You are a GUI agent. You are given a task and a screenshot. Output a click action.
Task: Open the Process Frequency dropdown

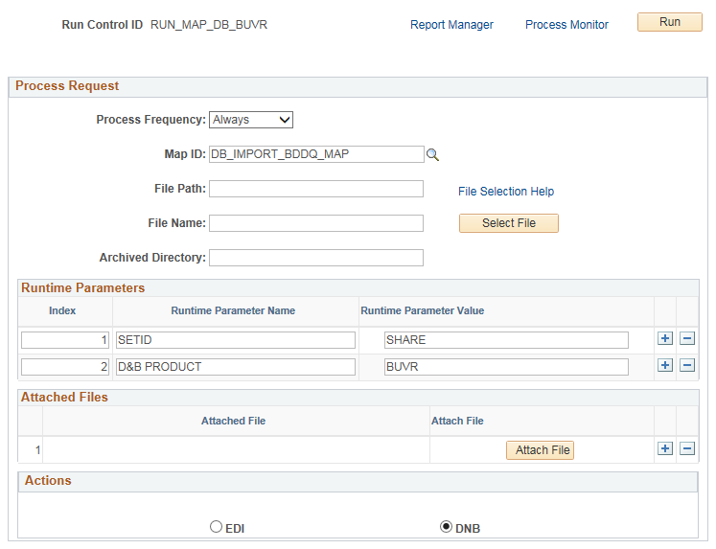[x=251, y=120]
